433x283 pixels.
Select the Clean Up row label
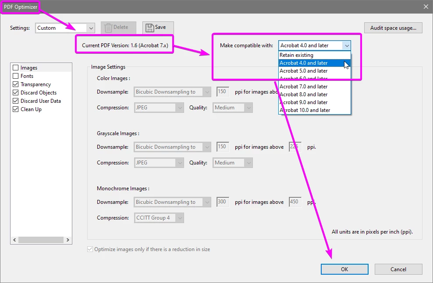click(31, 109)
